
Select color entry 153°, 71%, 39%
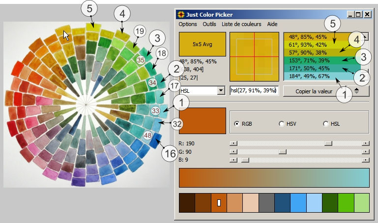click(x=322, y=60)
